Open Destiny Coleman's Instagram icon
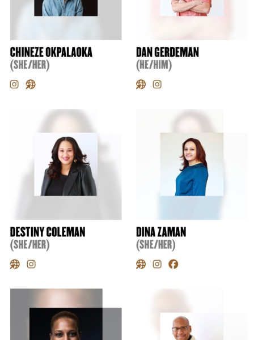 click(31, 264)
